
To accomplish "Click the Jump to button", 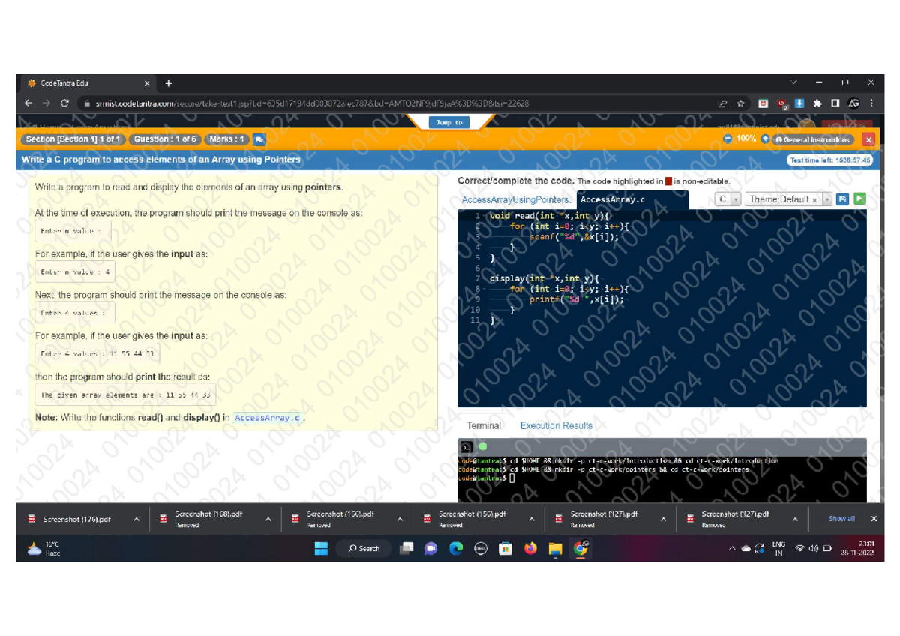I will coord(449,122).
